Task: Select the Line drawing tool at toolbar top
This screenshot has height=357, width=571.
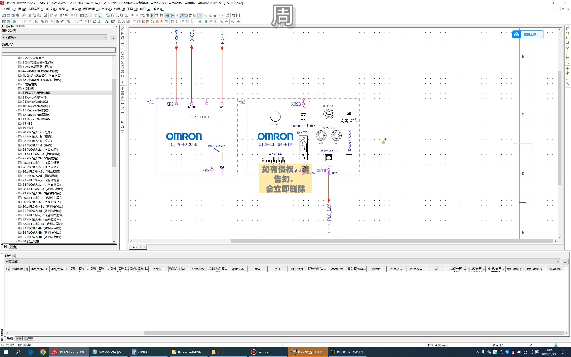Action: [x=122, y=29]
